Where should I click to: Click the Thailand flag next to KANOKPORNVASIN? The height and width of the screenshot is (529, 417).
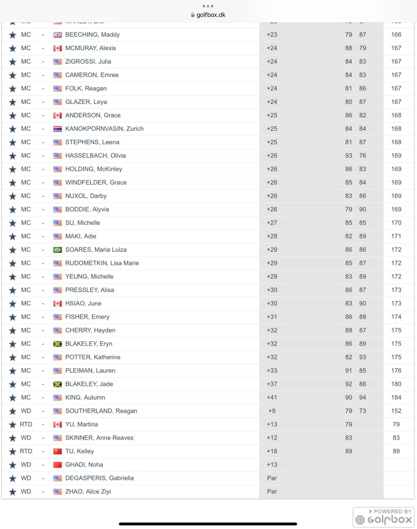click(x=57, y=129)
